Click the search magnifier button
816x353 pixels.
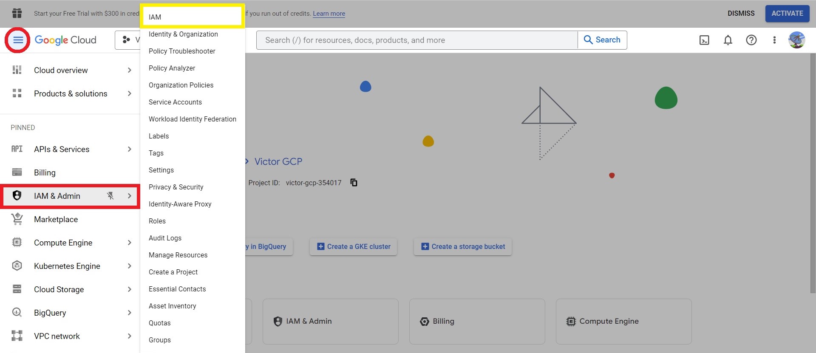click(602, 40)
